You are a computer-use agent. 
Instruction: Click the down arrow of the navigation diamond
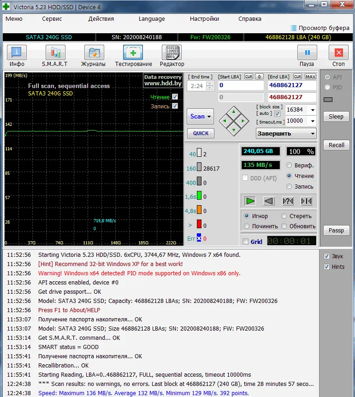click(x=234, y=130)
